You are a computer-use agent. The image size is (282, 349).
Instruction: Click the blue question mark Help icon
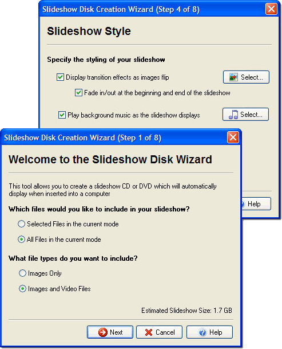202,332
